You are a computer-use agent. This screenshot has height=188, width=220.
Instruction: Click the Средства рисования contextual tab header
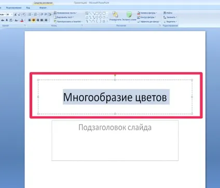43,3
